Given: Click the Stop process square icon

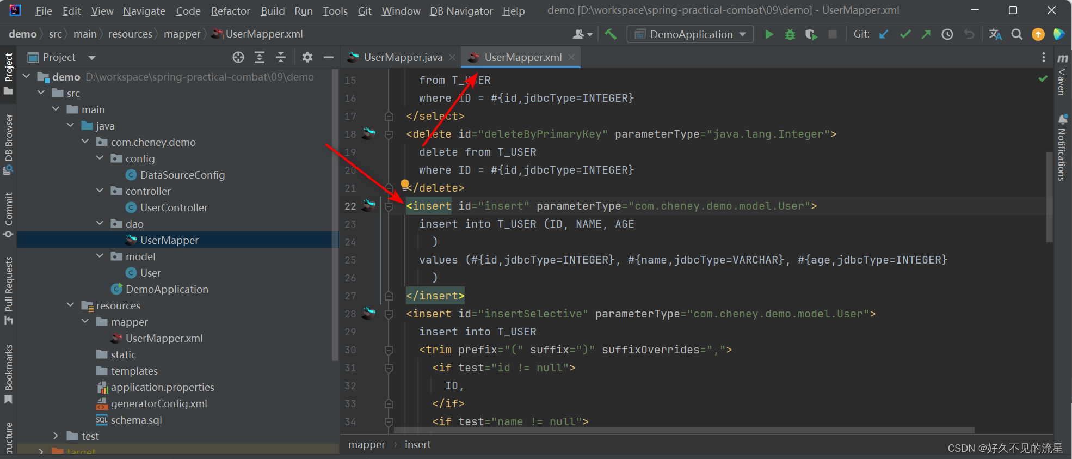Looking at the screenshot, I should pyautogui.click(x=833, y=34).
